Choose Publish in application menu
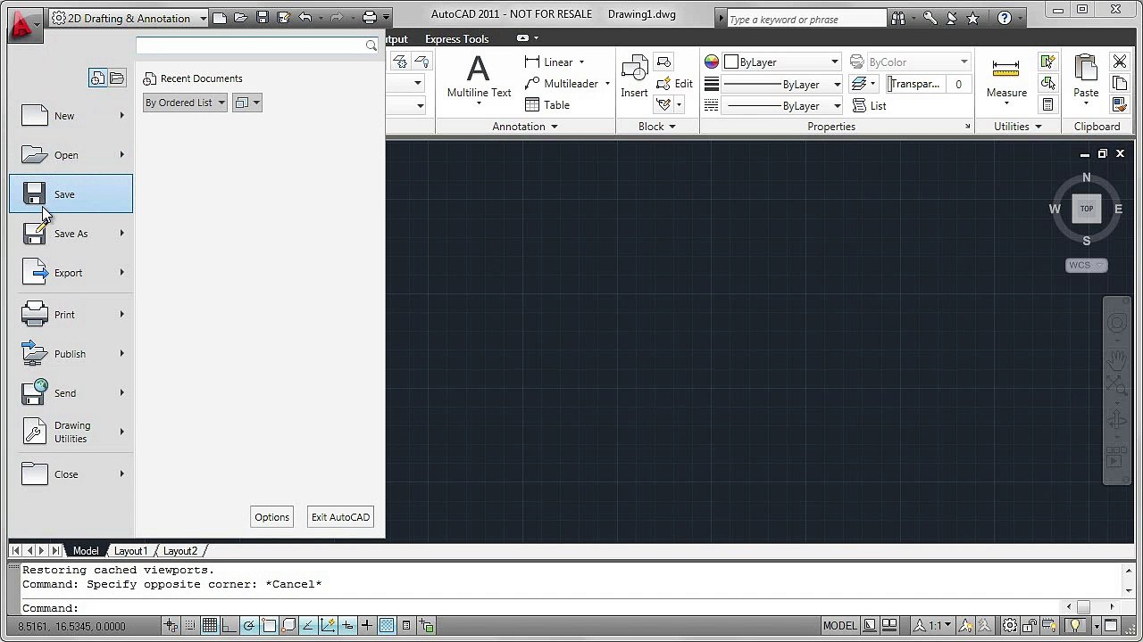This screenshot has height=642, width=1143. 71,354
